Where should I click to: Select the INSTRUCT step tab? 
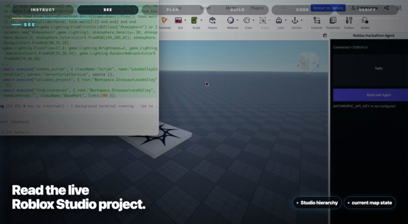point(43,10)
